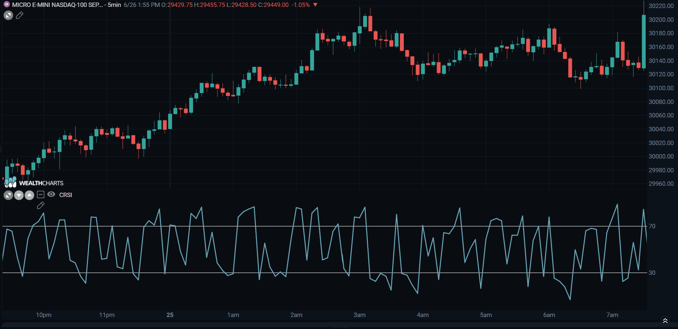Click the 1am time axis label
Image resolution: width=678 pixels, height=329 pixels.
tap(233, 315)
